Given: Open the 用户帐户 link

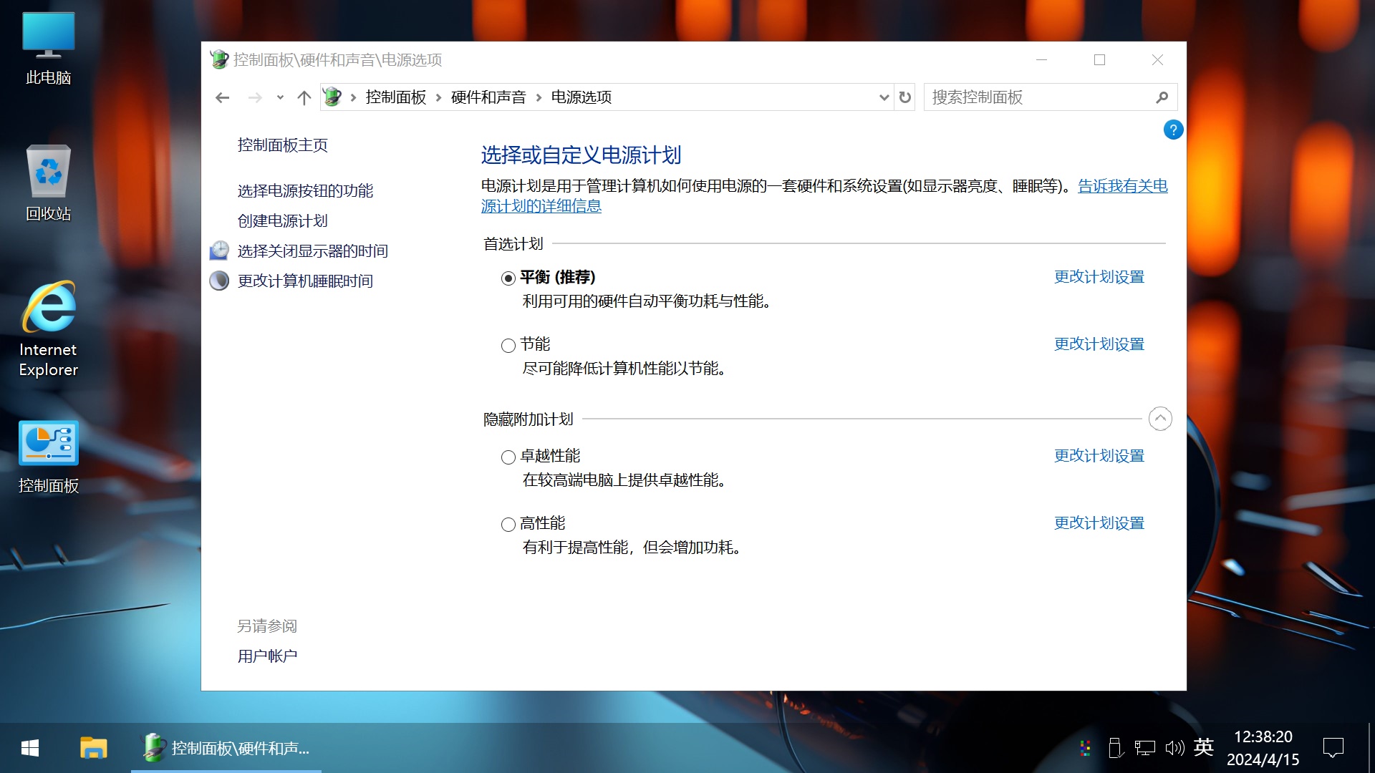Looking at the screenshot, I should 267,655.
